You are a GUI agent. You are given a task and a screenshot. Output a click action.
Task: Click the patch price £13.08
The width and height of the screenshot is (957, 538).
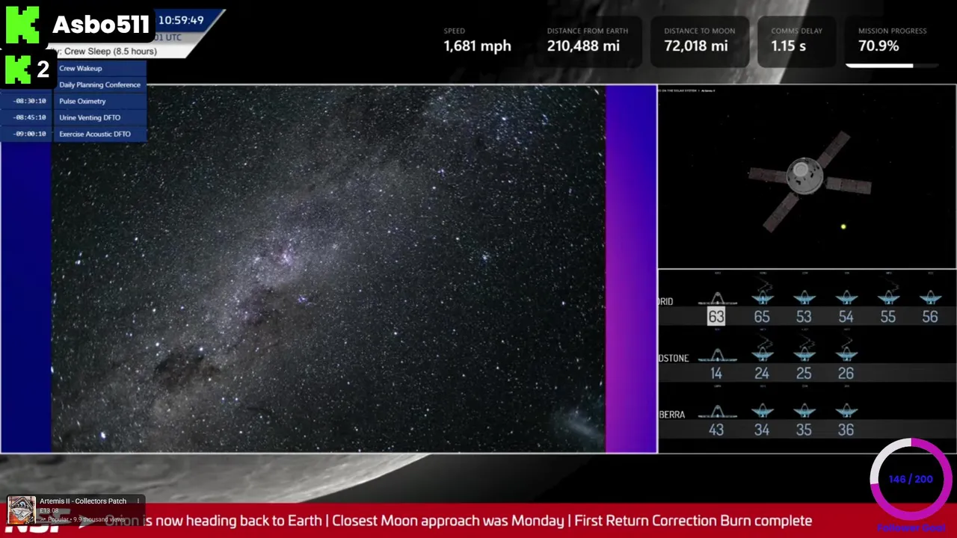tap(49, 511)
